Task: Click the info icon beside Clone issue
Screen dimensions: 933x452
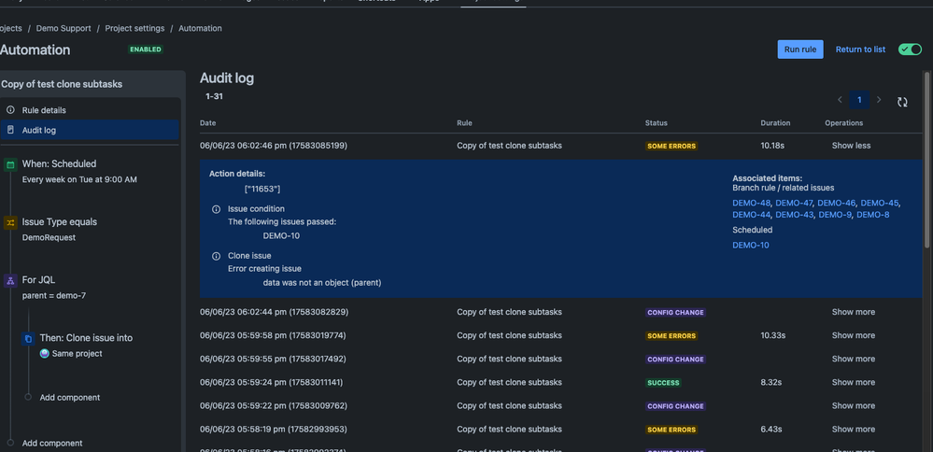Action: [217, 256]
